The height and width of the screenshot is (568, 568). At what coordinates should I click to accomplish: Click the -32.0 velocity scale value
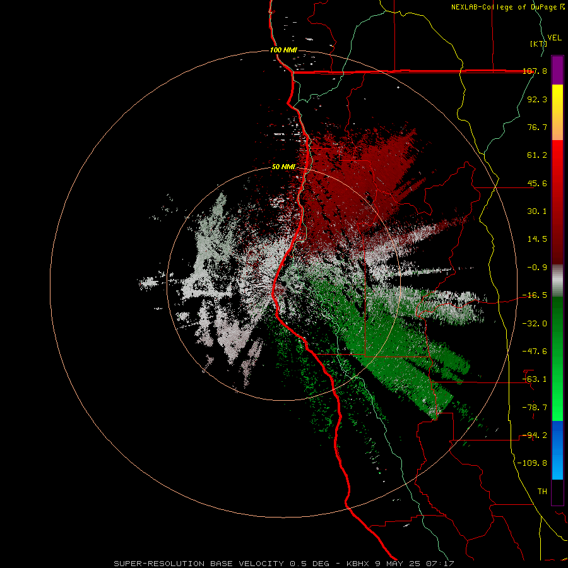pyautogui.click(x=535, y=324)
